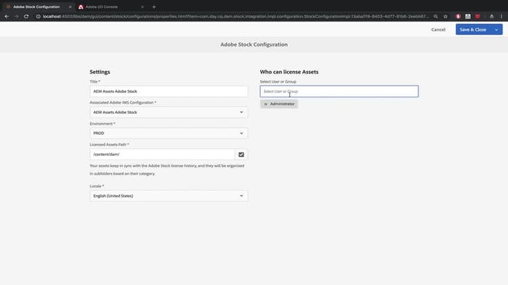508x285 pixels.
Task: Click the 'Who can license Assets' heading
Action: pyautogui.click(x=289, y=72)
